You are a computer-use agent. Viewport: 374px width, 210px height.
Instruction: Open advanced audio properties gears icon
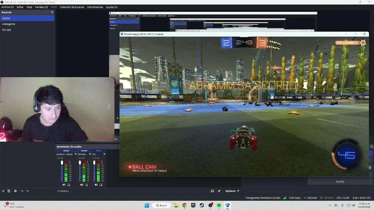click(219, 191)
